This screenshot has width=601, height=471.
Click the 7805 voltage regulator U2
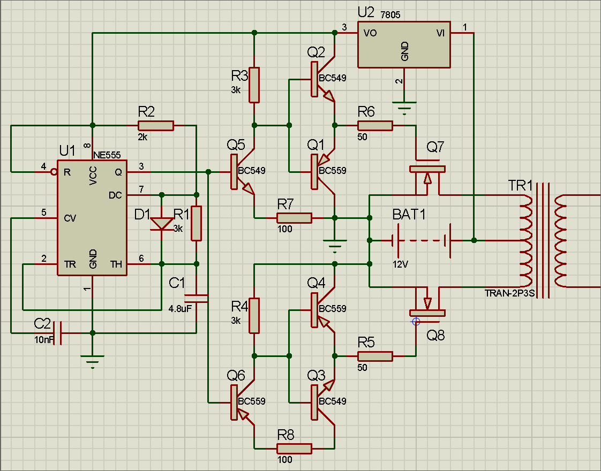pyautogui.click(x=404, y=45)
